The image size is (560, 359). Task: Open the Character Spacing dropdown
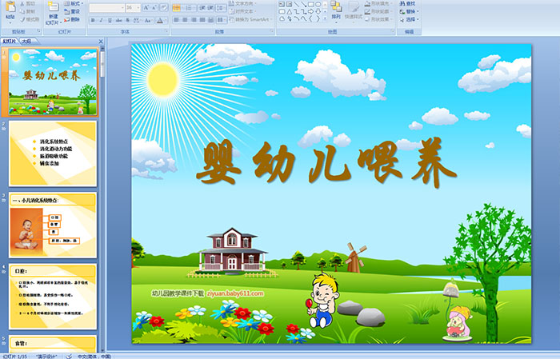click(138, 20)
